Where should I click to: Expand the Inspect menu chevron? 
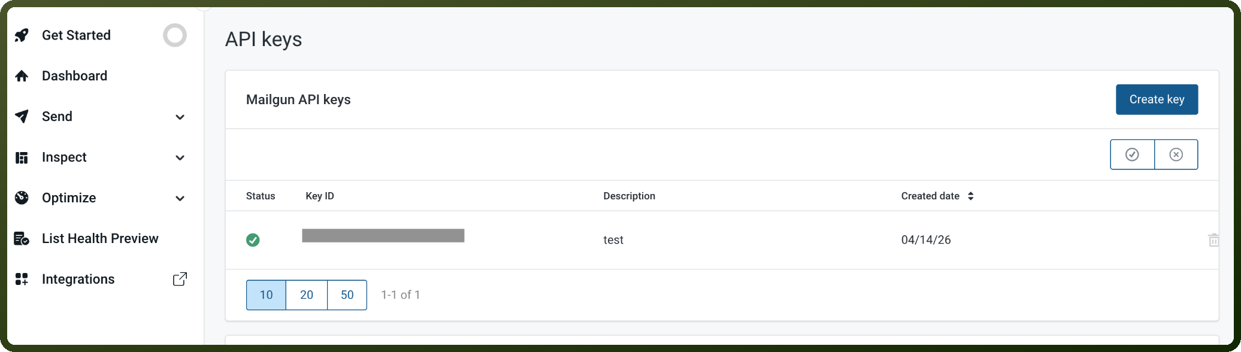pyautogui.click(x=180, y=157)
